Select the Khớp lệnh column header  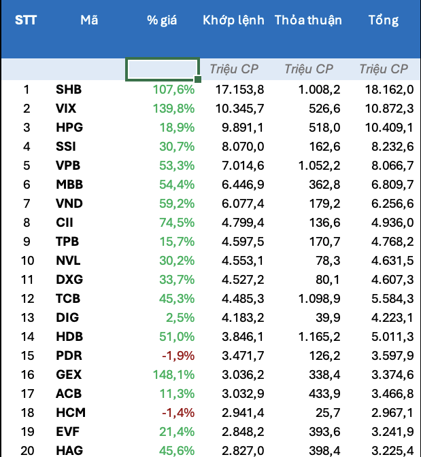[233, 20]
